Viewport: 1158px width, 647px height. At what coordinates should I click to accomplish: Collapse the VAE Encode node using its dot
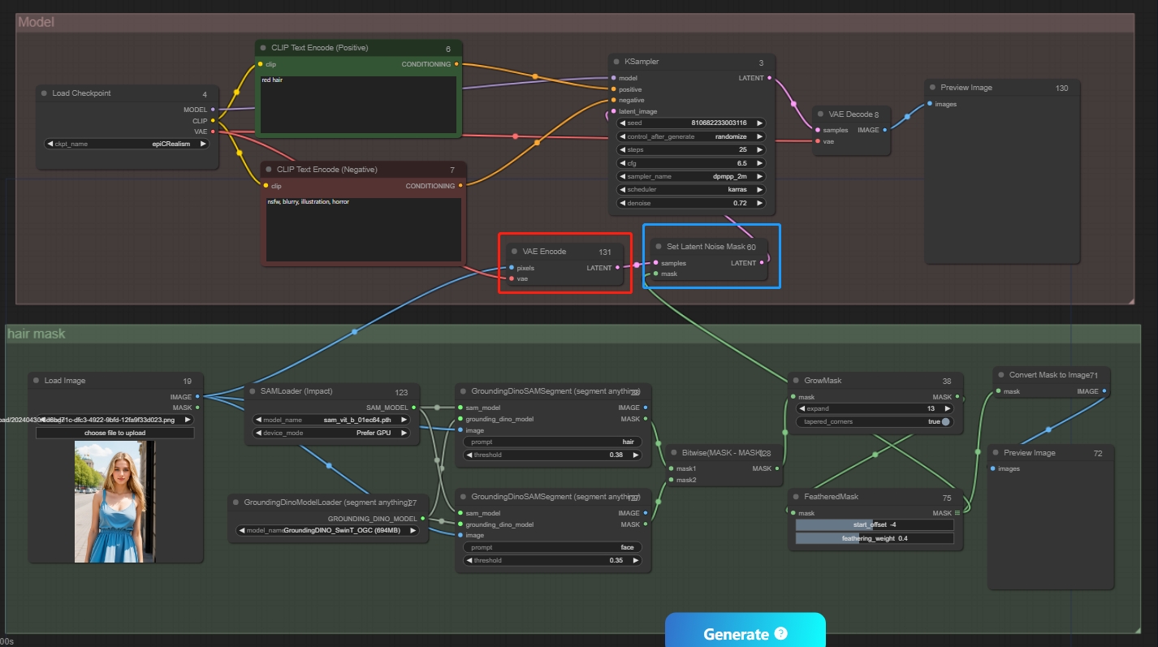coord(513,252)
